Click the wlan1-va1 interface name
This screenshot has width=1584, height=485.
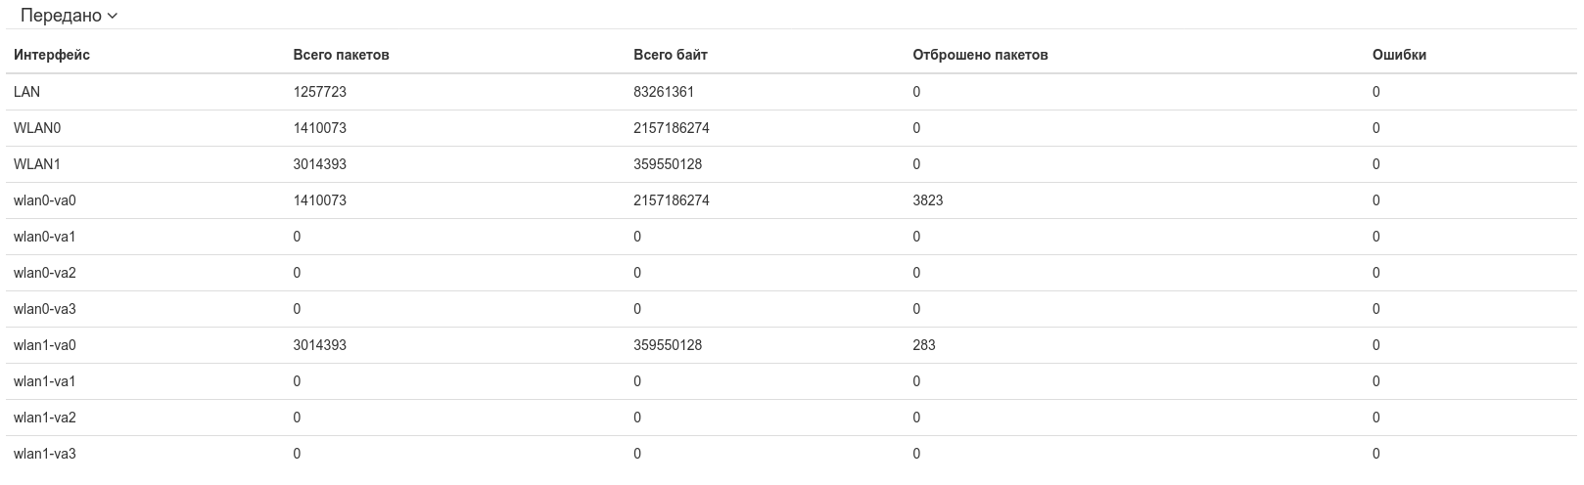click(45, 381)
